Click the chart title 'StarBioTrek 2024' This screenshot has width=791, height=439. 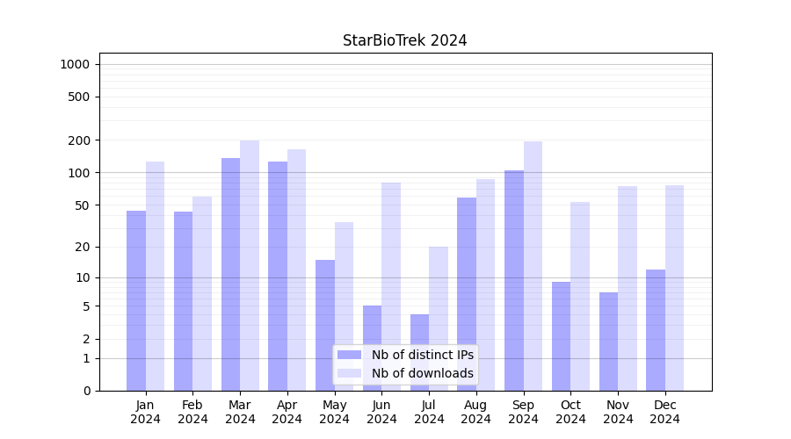coord(404,40)
